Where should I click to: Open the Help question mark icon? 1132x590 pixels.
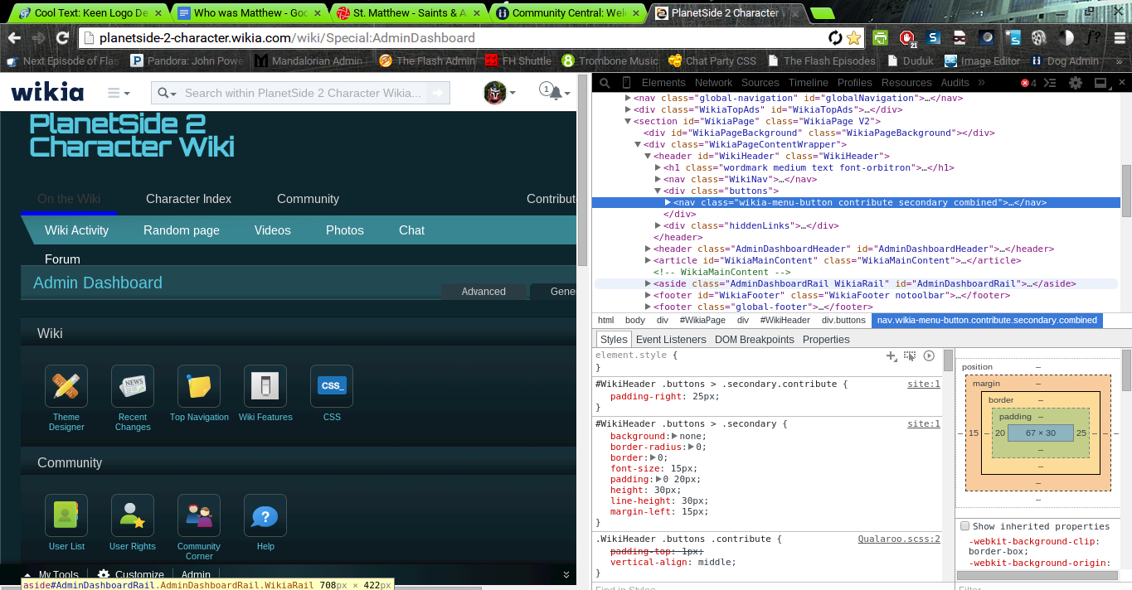click(265, 515)
